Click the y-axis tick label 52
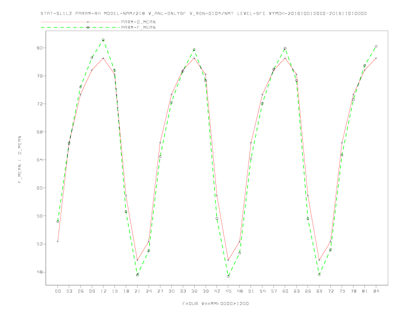 pos(40,244)
